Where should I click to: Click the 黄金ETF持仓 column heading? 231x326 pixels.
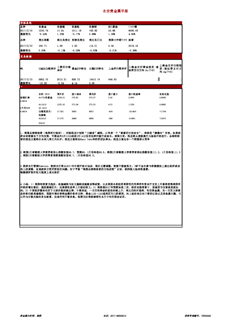79,69
